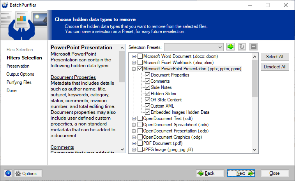Uncheck the Comments checkbox
Screen dimensions: 295x181
147,81
